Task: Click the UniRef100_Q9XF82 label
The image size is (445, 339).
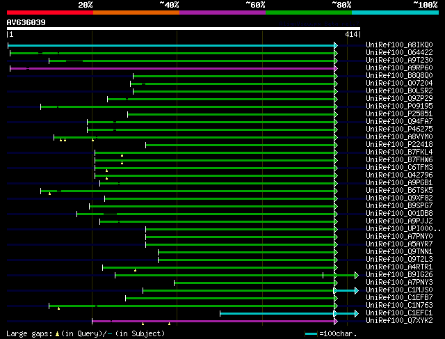Action: pyautogui.click(x=399, y=198)
